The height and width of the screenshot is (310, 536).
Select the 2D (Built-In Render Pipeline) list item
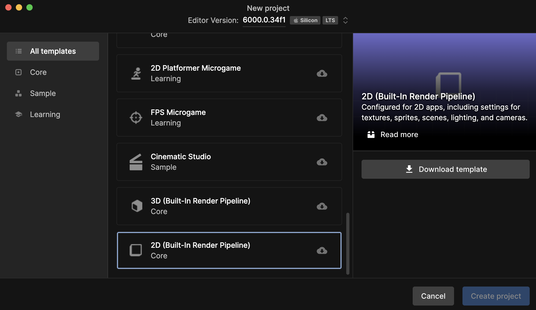[x=229, y=250]
